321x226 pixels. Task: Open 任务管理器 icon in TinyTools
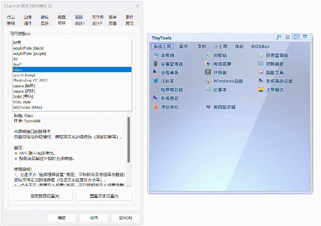click(261, 55)
